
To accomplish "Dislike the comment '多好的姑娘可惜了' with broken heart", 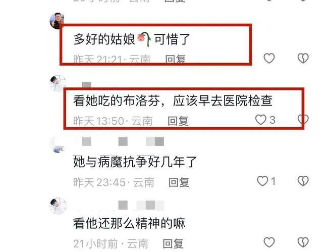I will pos(303,58).
